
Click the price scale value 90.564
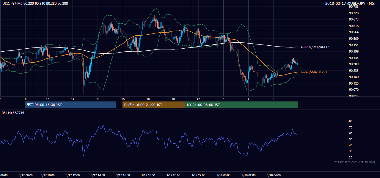click(354, 32)
